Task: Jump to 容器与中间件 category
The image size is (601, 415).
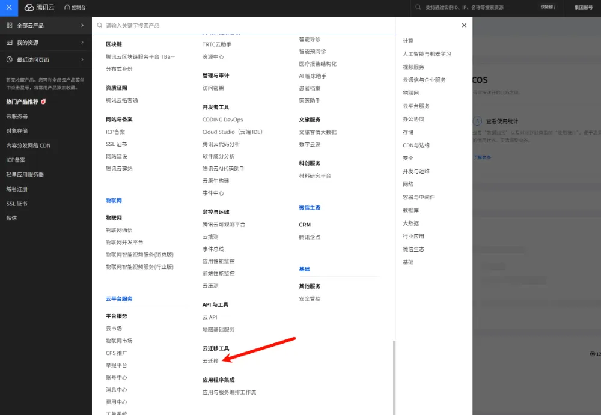Action: (x=418, y=197)
